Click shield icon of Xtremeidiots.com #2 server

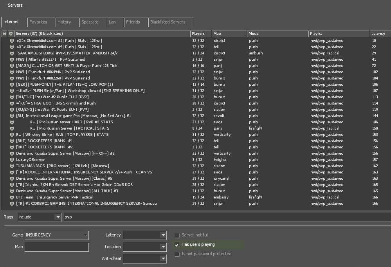[x=12, y=41]
